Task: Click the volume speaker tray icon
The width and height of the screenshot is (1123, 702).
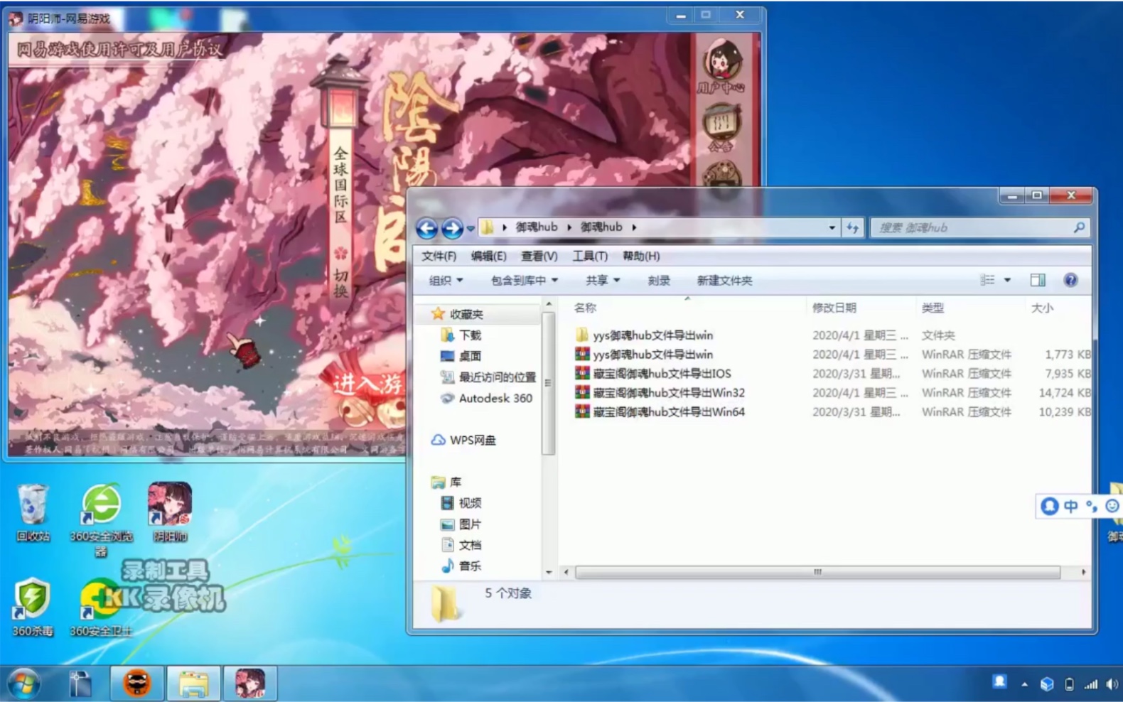Action: point(1112,684)
